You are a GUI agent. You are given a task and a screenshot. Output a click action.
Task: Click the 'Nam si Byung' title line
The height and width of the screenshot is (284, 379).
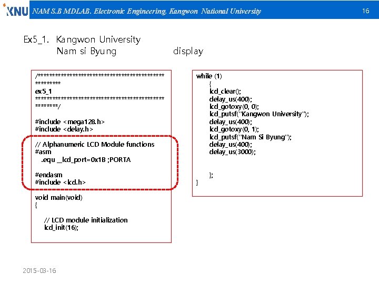point(86,51)
